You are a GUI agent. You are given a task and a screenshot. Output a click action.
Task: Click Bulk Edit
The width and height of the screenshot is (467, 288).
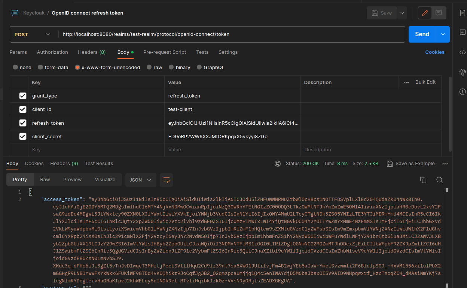(x=425, y=82)
